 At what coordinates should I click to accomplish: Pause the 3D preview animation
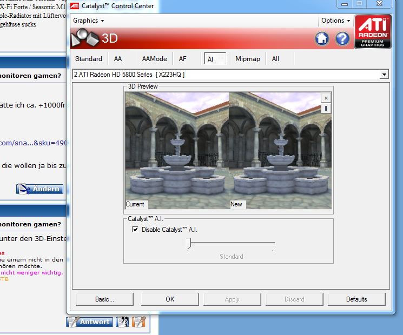point(326,108)
